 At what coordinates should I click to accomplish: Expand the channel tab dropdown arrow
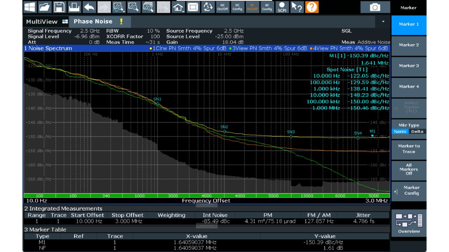click(x=383, y=21)
